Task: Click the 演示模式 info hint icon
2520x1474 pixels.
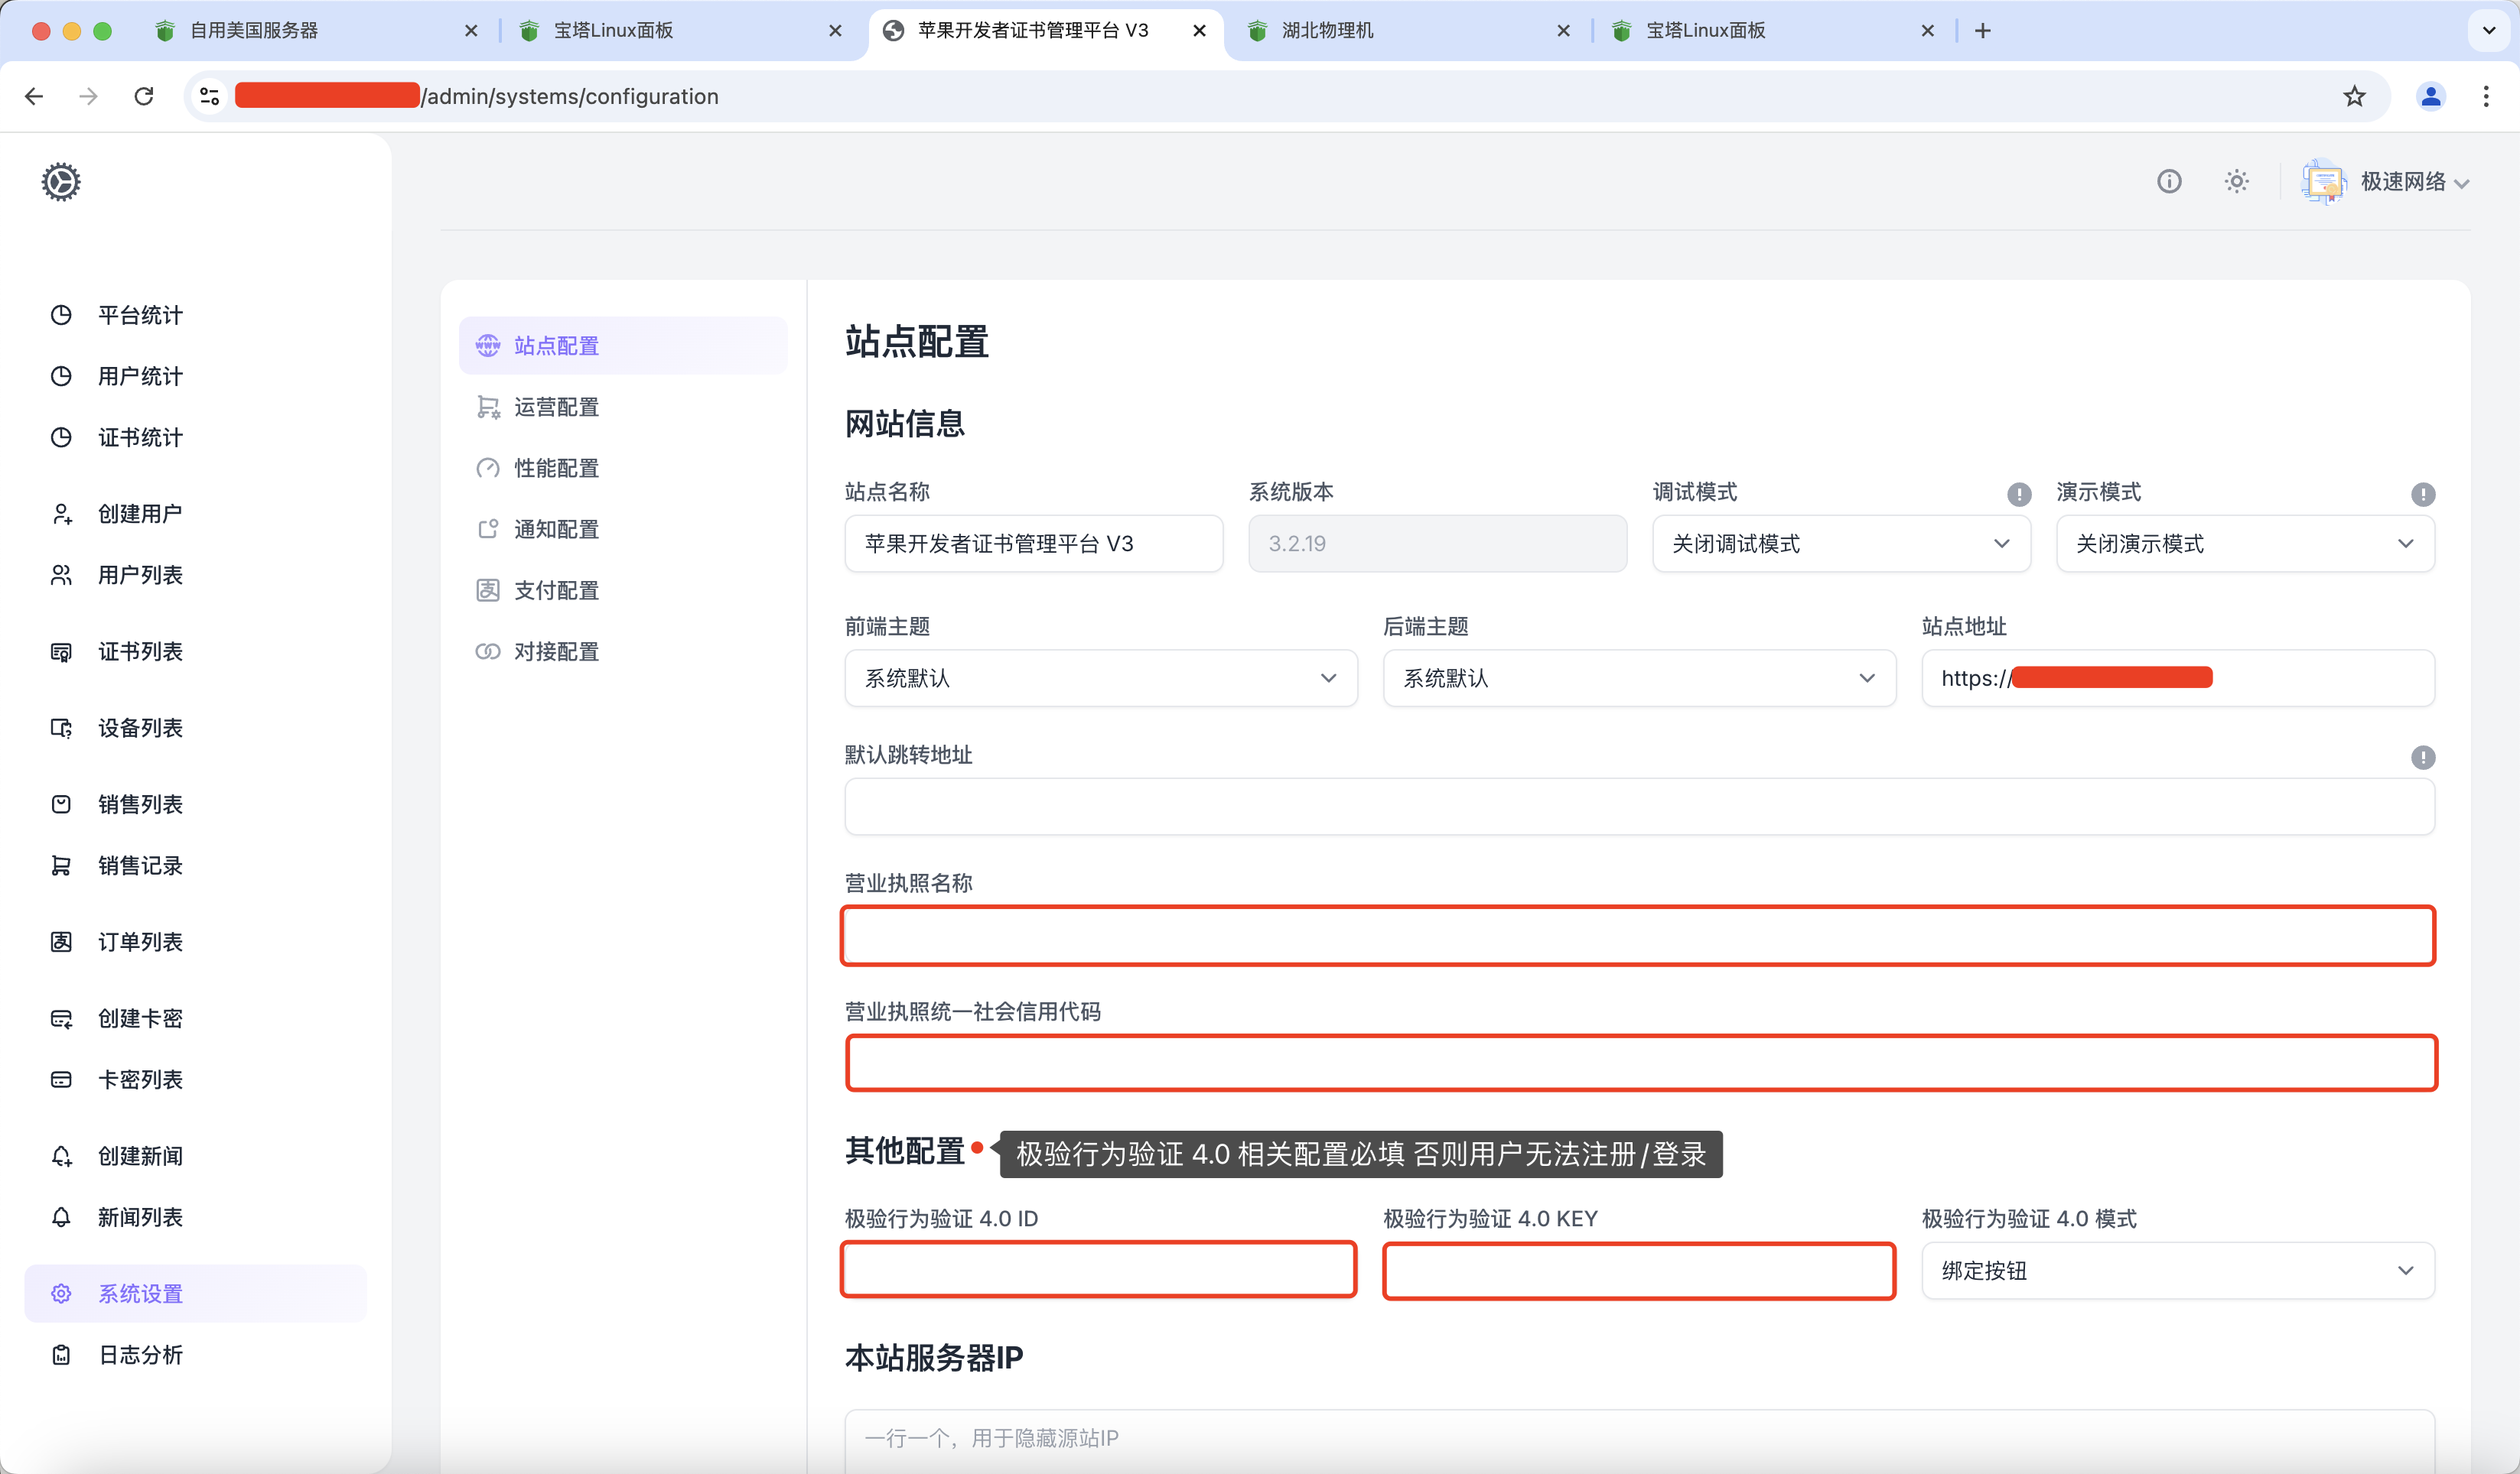Action: coord(2423,494)
